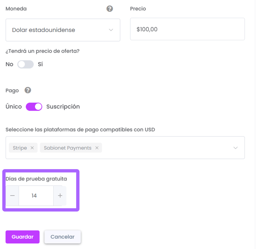Click the help icon next to Moneda
256x249 pixels.
coord(109,9)
